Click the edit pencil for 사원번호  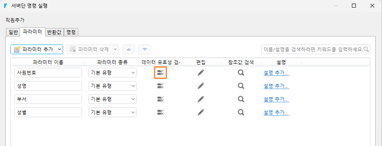point(201,73)
